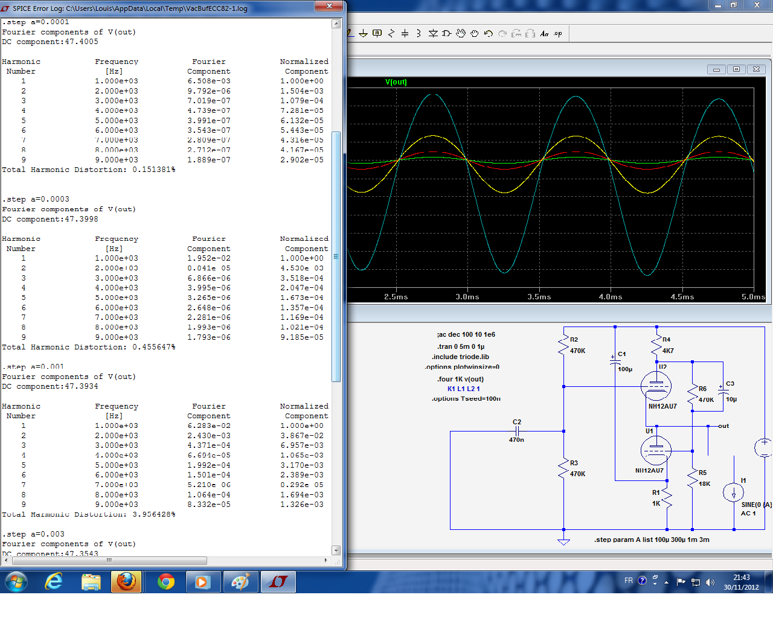Open the Action Center flag icon
The width and height of the screenshot is (773, 618).
pos(681,582)
